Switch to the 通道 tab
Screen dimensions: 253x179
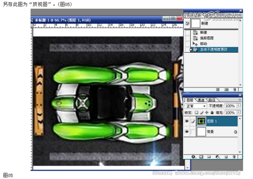coord(201,100)
